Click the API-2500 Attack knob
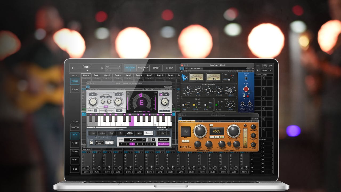The height and width of the screenshot is (192, 341). (198, 90)
